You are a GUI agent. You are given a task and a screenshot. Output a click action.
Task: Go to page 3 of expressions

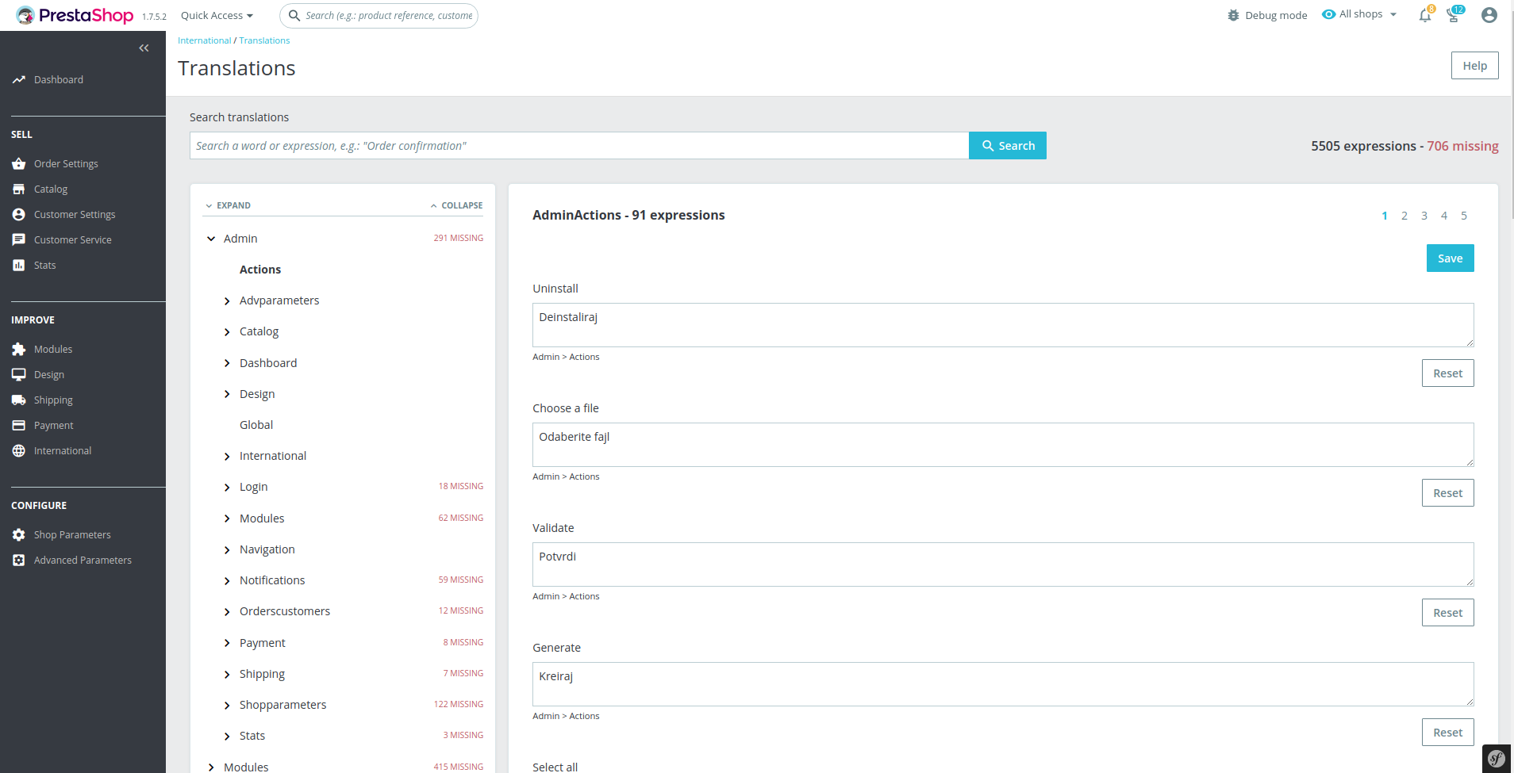(1424, 216)
